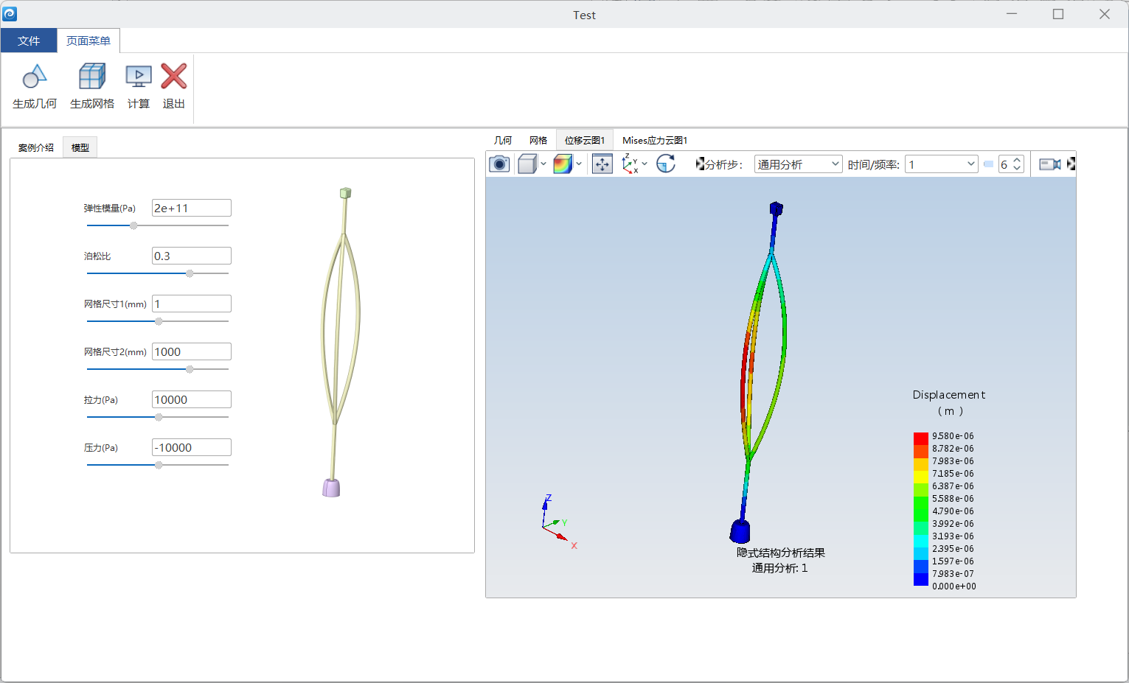This screenshot has height=683, width=1129.
Task: Click the 拉力 slider handle
Action: tap(159, 417)
